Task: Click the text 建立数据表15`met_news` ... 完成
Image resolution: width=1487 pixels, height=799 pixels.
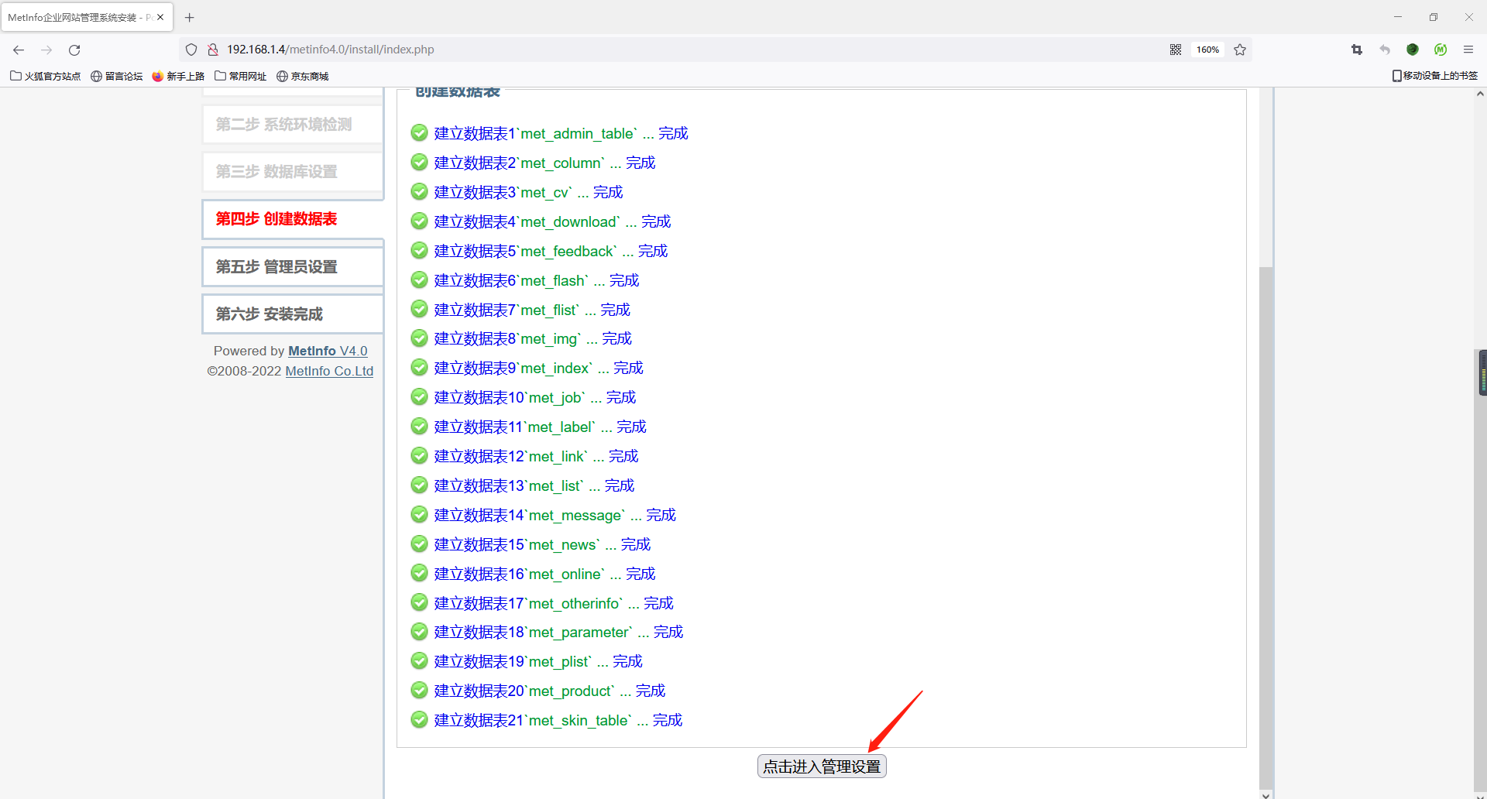Action: tap(543, 544)
